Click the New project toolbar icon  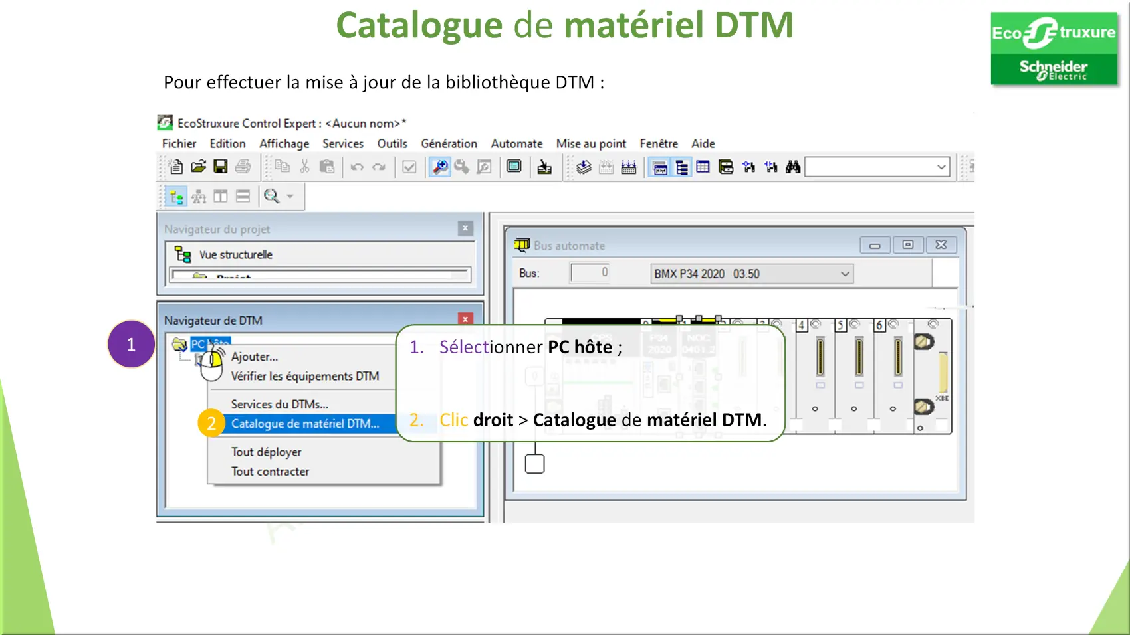pos(176,167)
